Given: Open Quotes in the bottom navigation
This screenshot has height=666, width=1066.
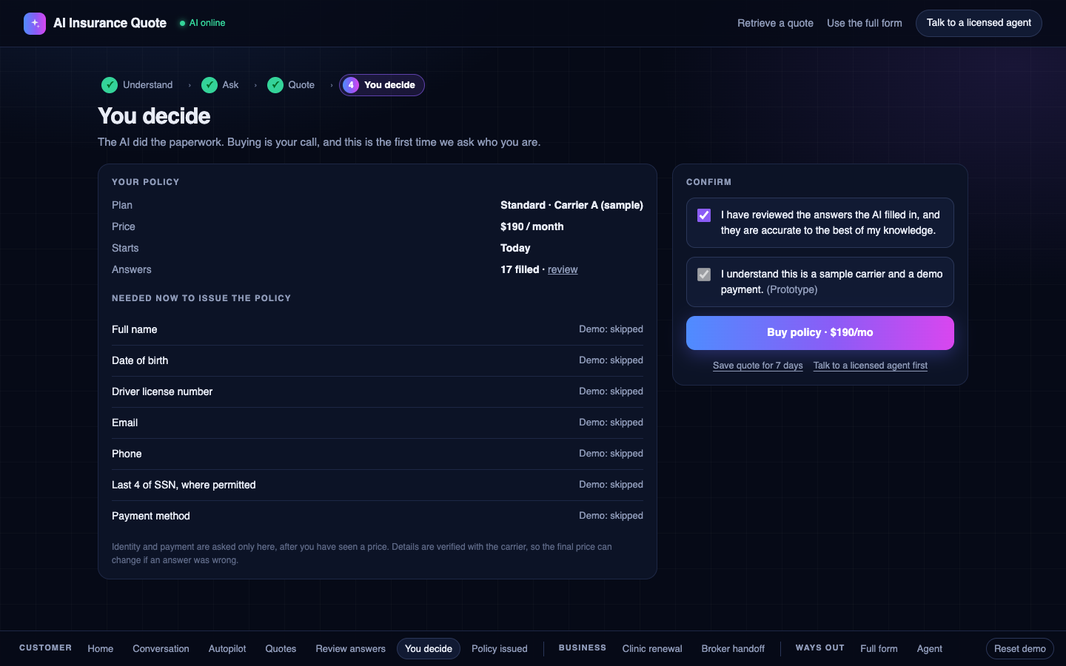Looking at the screenshot, I should point(281,648).
